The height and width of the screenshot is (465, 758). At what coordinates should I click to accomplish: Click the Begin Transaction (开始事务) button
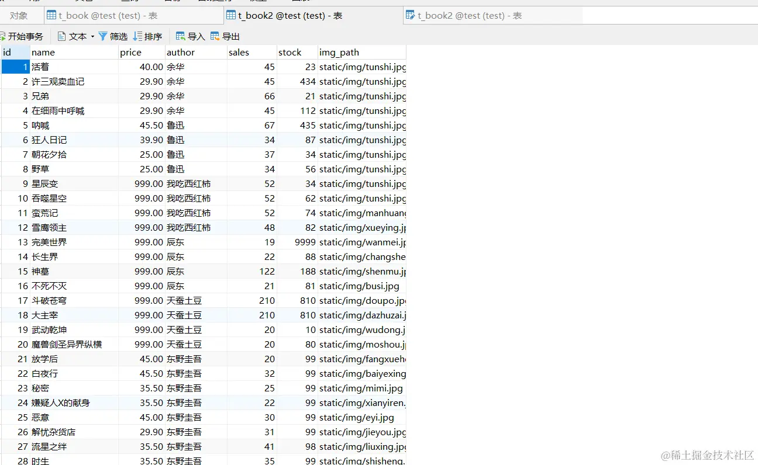[22, 36]
